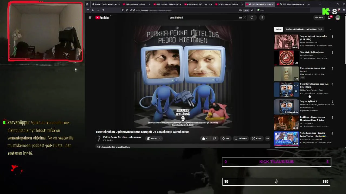The image size is (346, 194).
Task: Bookmark this page with the star icon
Action: tap(252, 10)
